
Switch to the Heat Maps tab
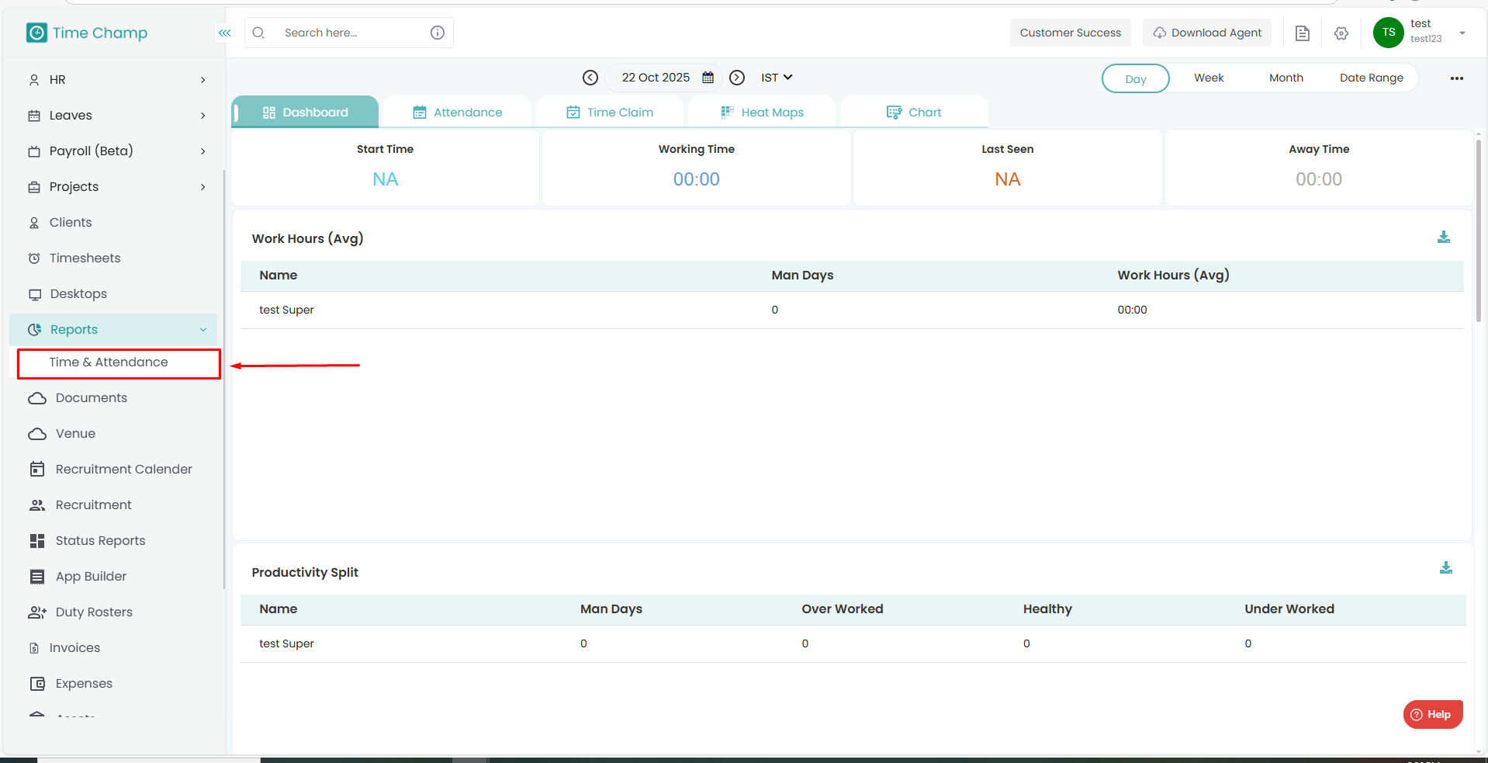763,113
